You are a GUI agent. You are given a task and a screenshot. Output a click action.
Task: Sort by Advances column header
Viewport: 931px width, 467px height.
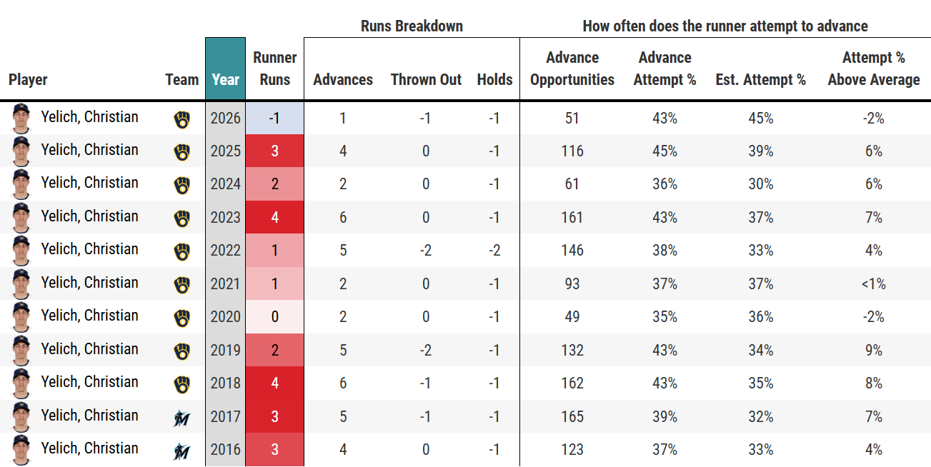point(343,79)
